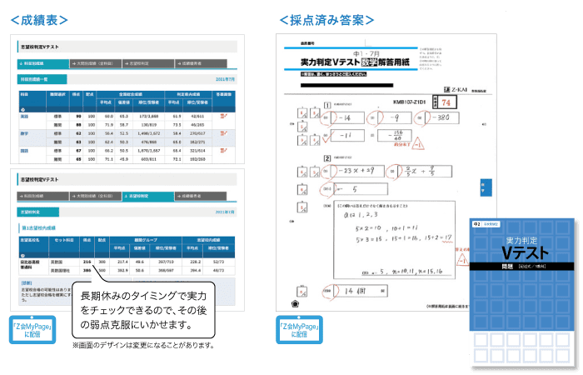Click the red −1 triangle beside the written solution box
The width and height of the screenshot is (583, 375).
pyautogui.click(x=463, y=259)
